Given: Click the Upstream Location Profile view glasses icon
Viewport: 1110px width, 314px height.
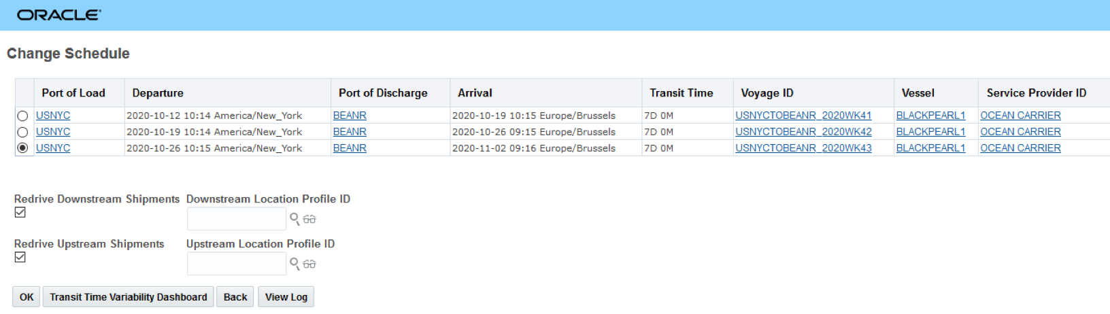Looking at the screenshot, I should pyautogui.click(x=309, y=264).
